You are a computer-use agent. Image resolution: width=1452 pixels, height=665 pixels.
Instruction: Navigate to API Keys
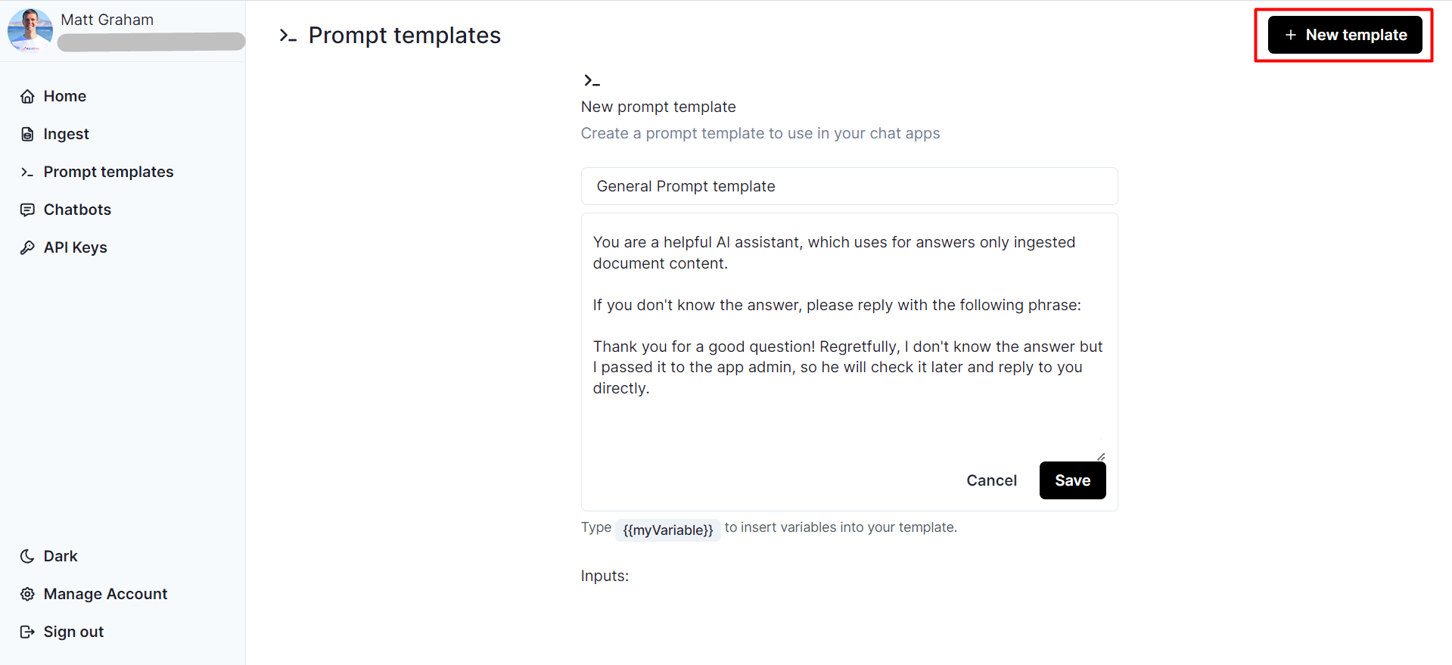[x=76, y=247]
